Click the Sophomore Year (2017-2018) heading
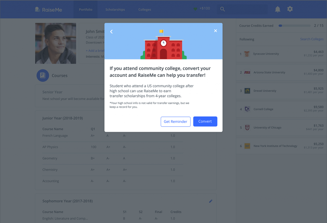This screenshot has height=223, width=327. tap(68, 201)
